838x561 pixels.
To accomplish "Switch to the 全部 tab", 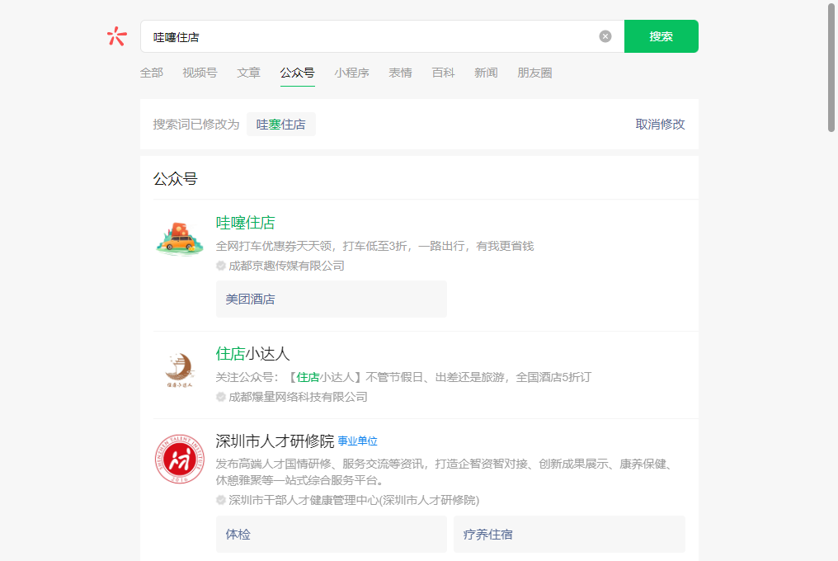I will point(152,73).
